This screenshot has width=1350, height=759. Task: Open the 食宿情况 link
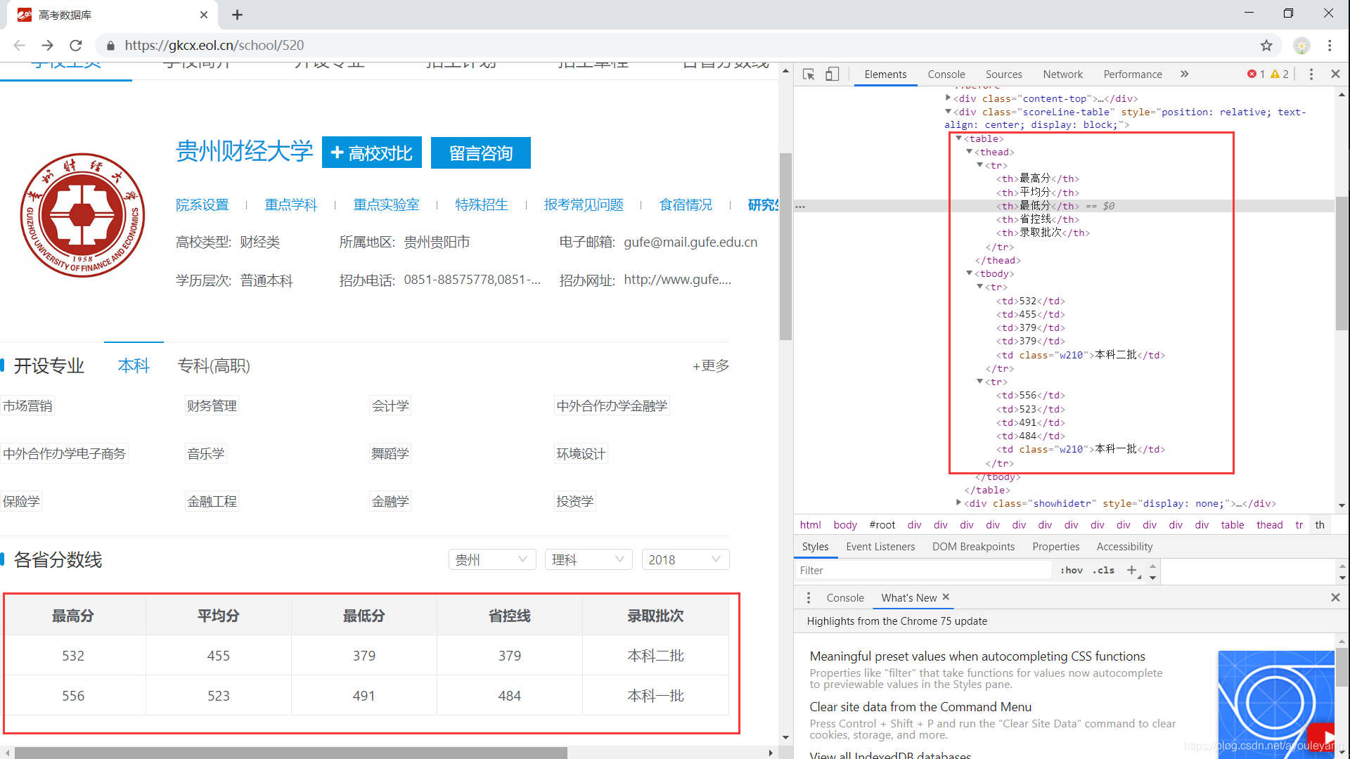pyautogui.click(x=686, y=205)
